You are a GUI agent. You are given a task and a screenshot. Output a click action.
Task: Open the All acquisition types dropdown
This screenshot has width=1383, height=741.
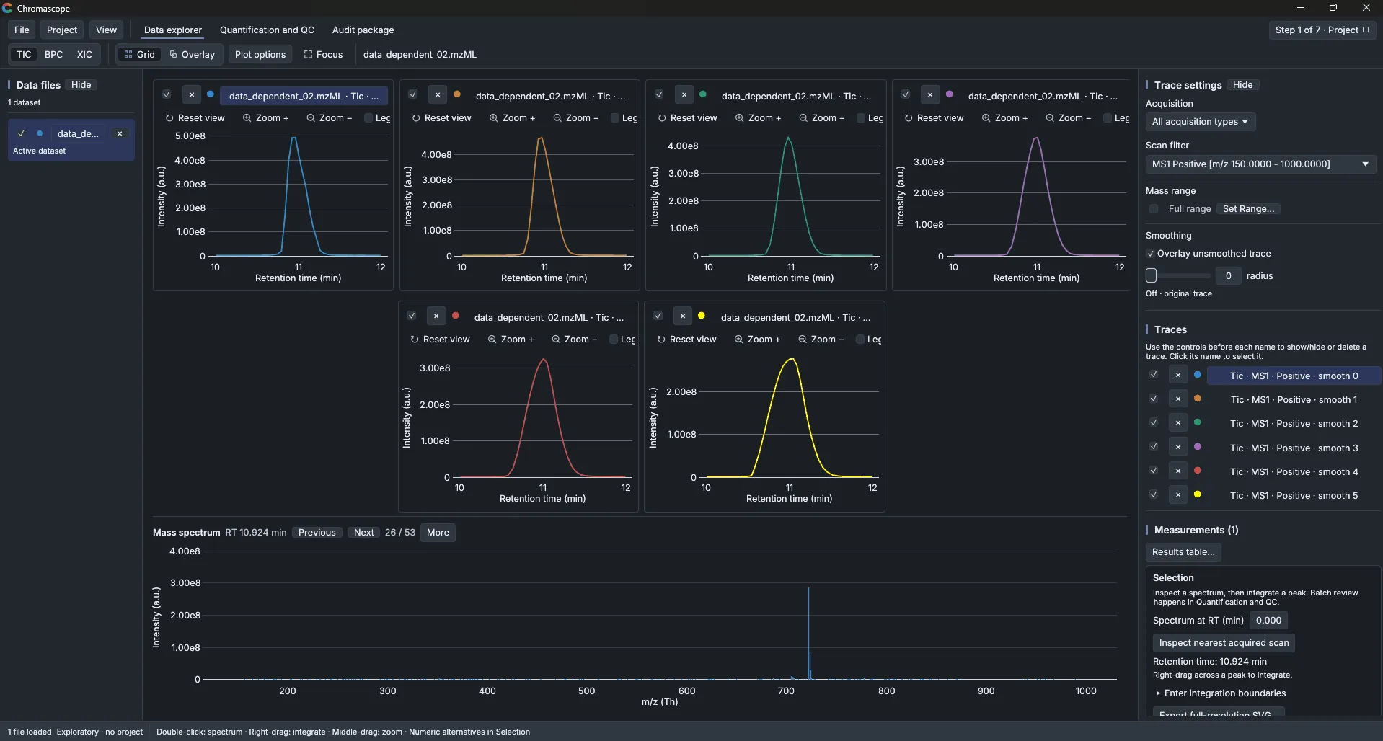1201,122
